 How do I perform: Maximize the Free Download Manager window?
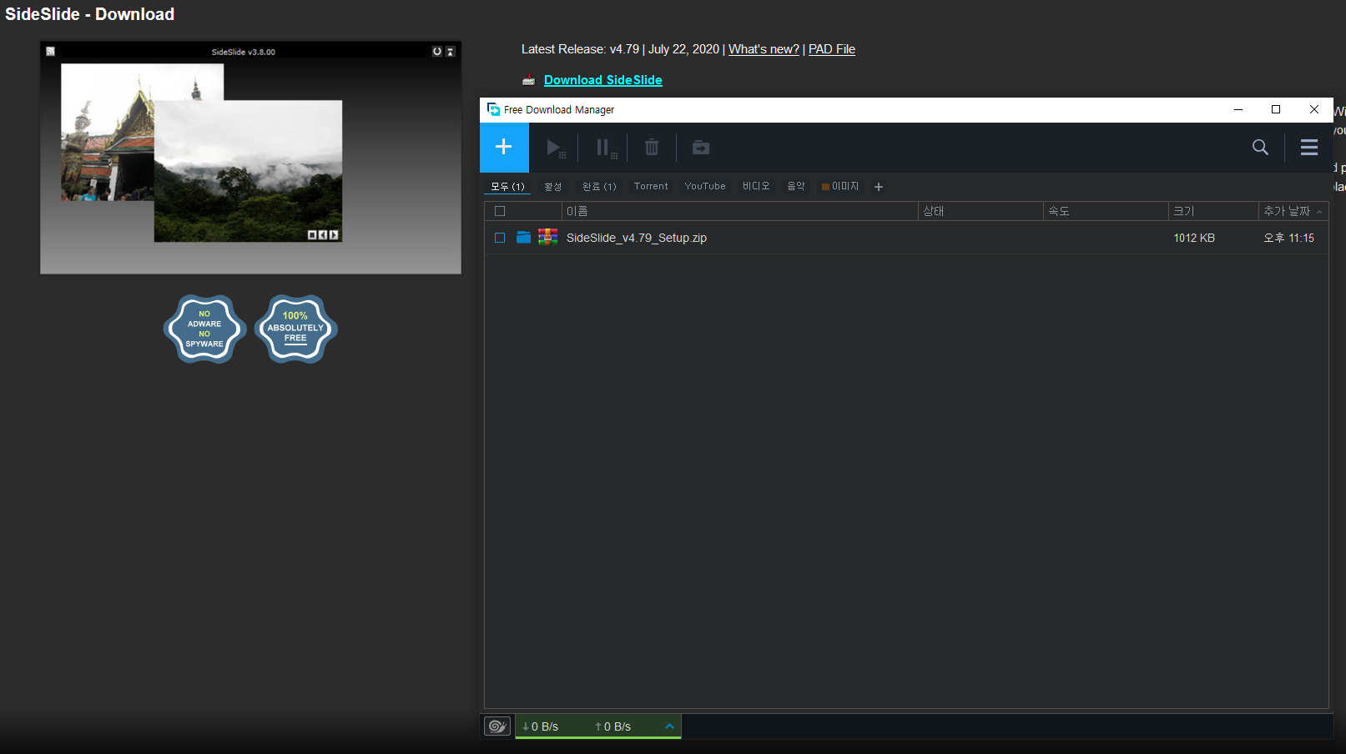point(1276,109)
